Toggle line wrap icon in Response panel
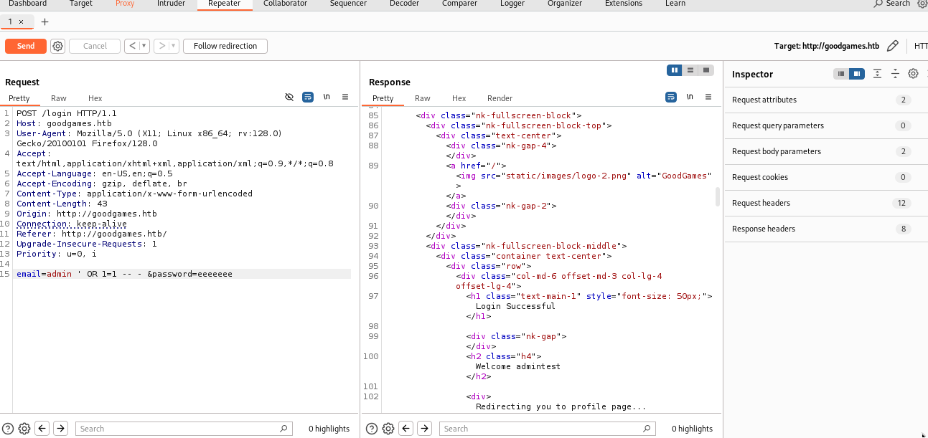928x438 pixels. (671, 97)
